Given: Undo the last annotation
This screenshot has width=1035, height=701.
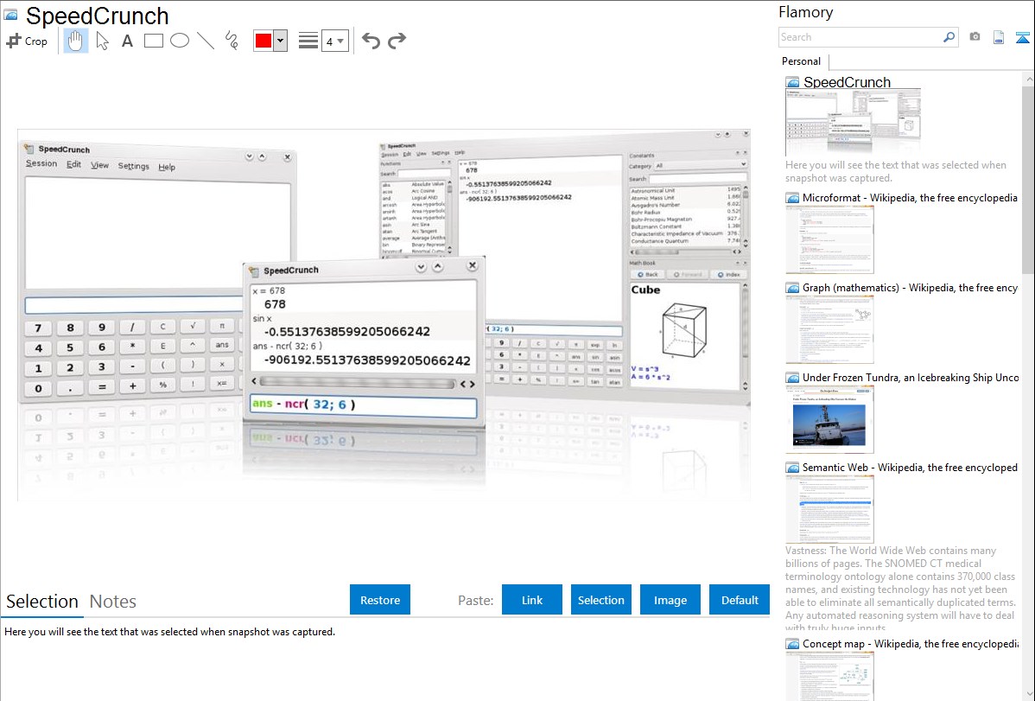Looking at the screenshot, I should [x=371, y=41].
